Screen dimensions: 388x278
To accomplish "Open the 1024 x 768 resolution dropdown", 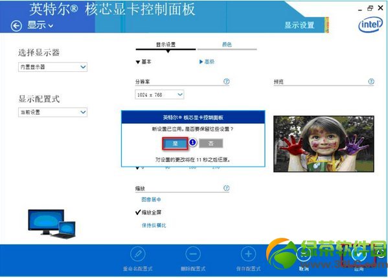I will click(x=159, y=95).
